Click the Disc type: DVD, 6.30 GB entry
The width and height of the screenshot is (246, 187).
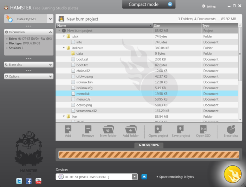(25, 43)
